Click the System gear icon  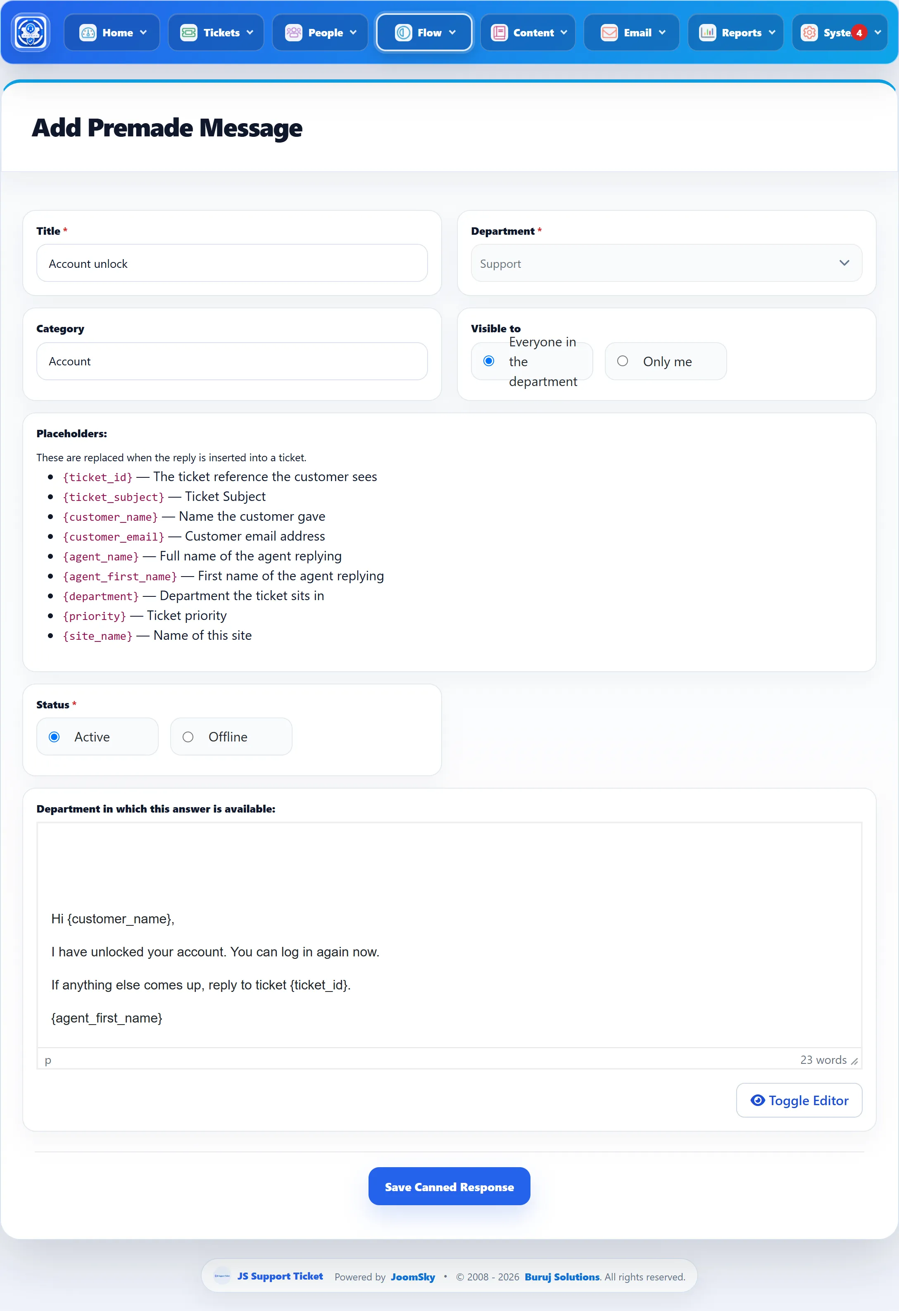click(x=809, y=33)
